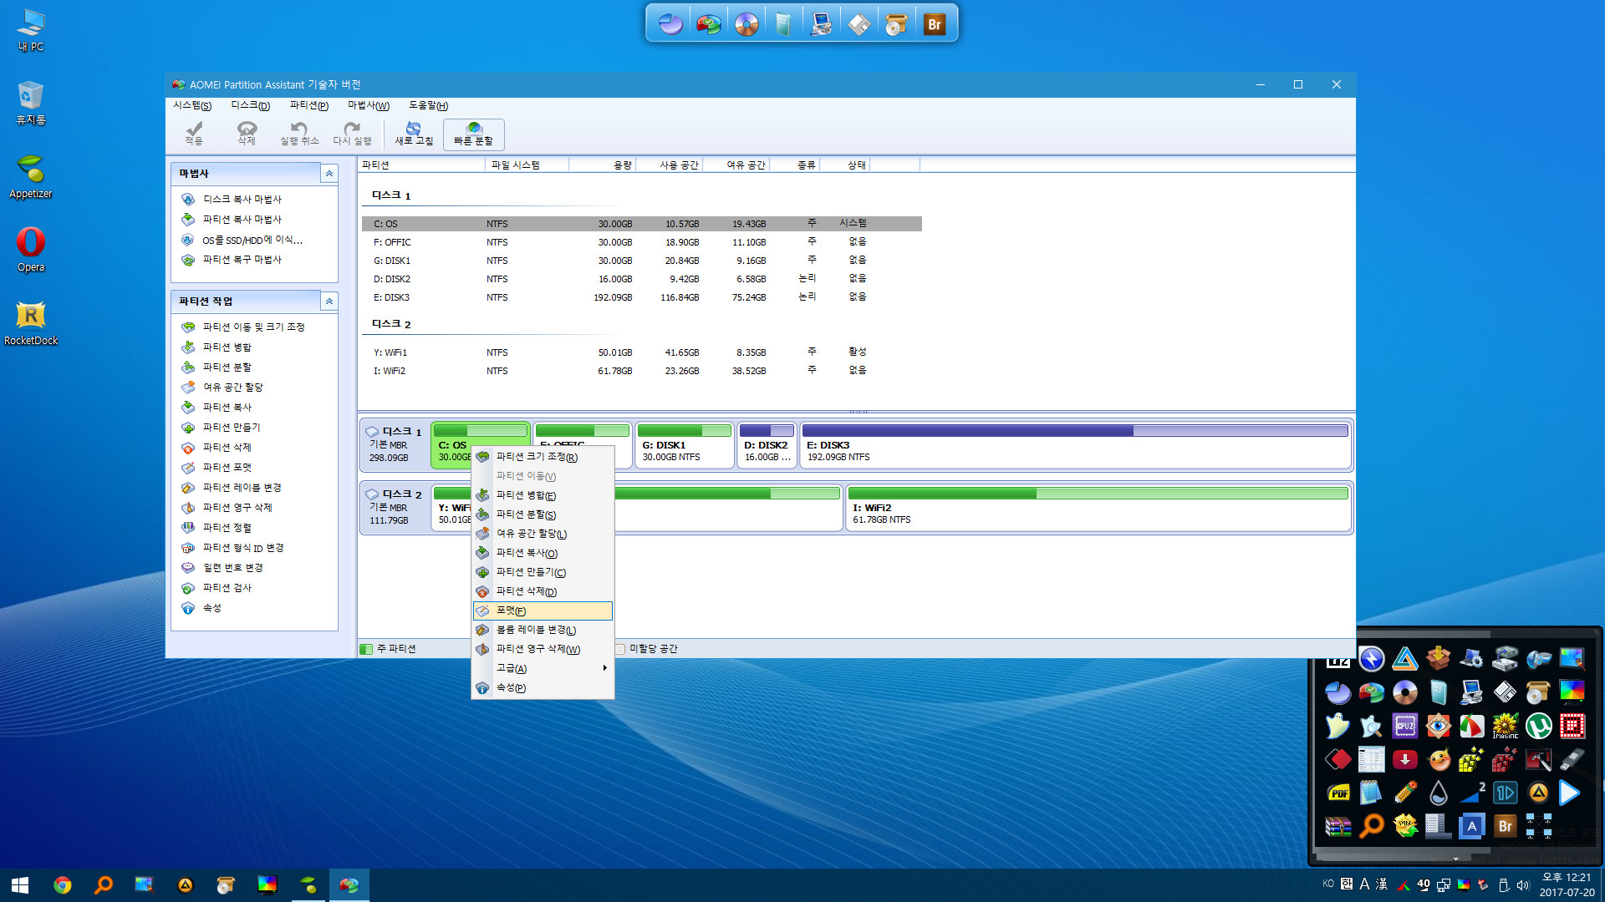
Task: Select the F: OFFIC partition row
Action: click(x=641, y=242)
